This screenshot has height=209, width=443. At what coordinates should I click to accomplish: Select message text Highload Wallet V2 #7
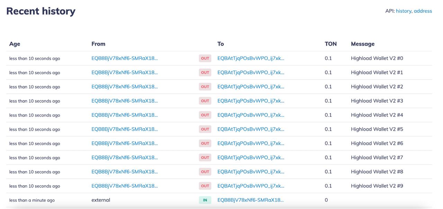coord(377,157)
